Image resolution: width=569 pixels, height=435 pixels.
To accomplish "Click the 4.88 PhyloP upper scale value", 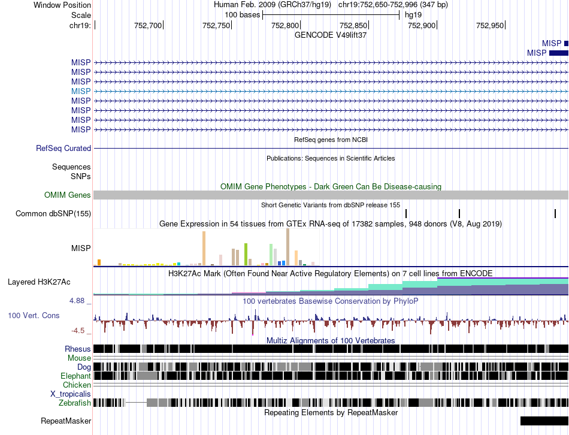I will [x=77, y=301].
